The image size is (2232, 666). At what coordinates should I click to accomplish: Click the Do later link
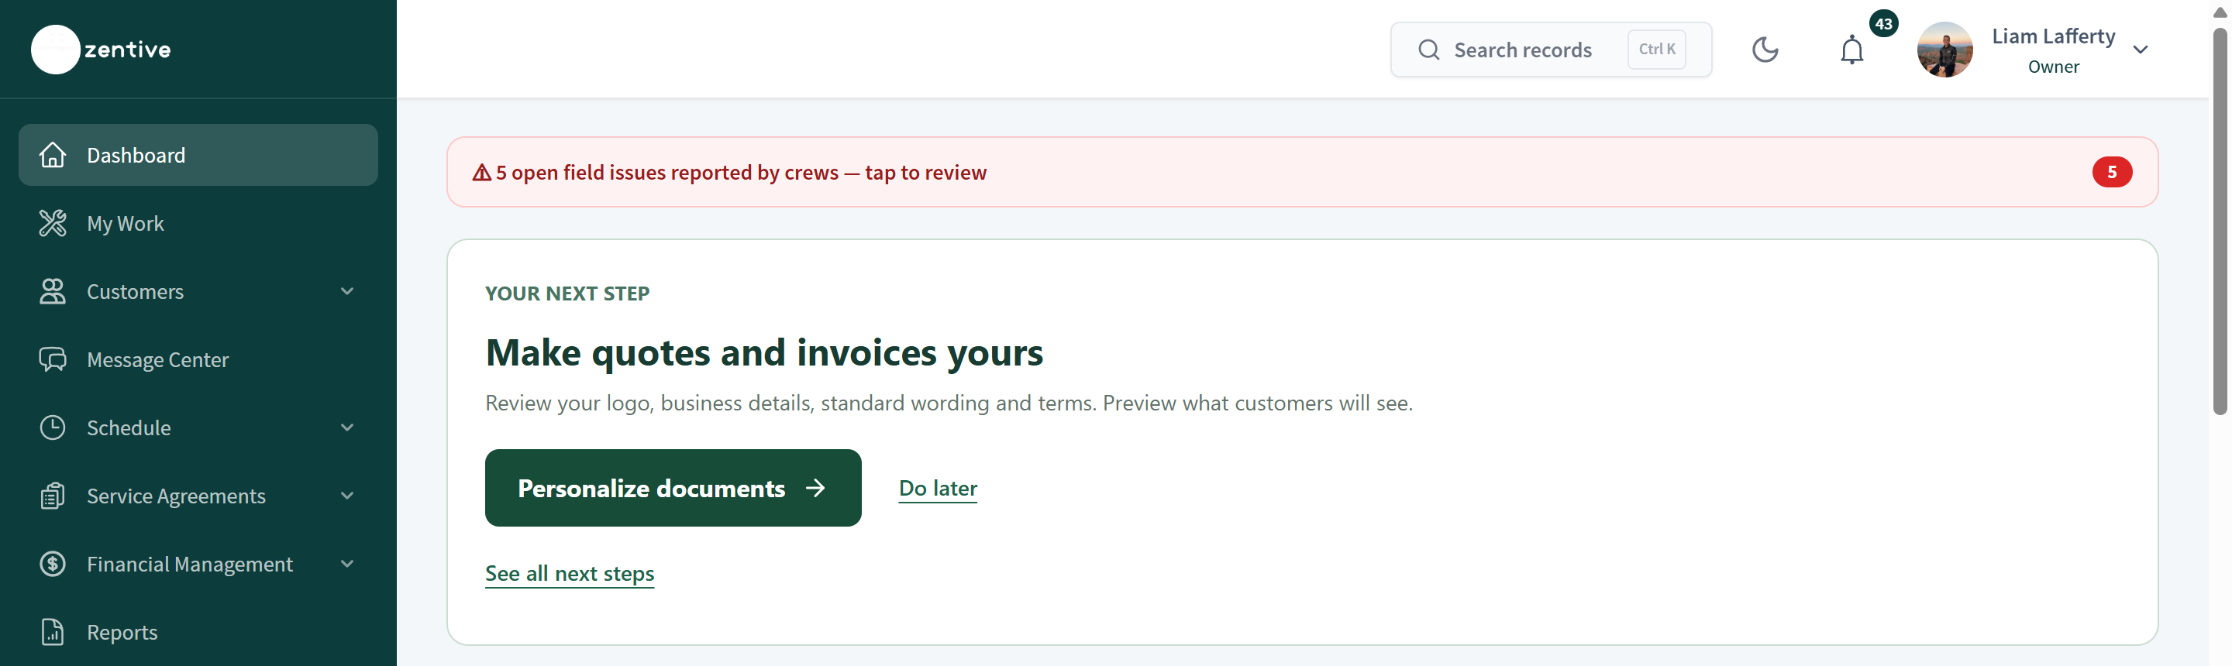click(x=938, y=489)
